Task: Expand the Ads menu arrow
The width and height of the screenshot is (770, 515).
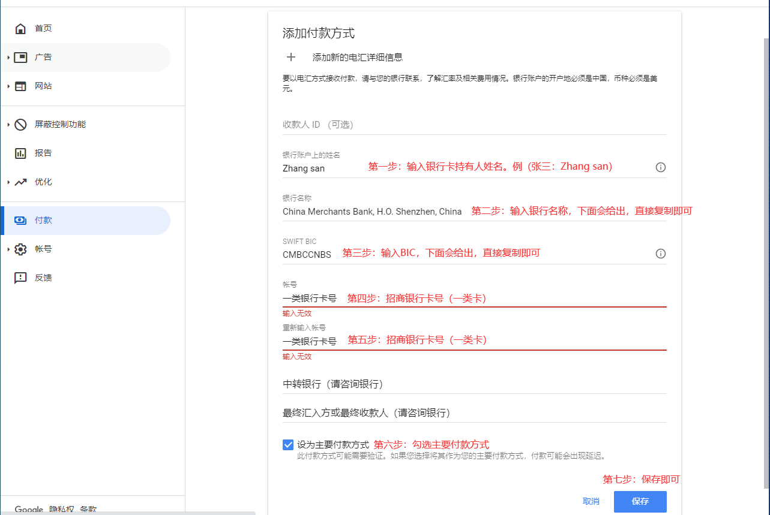Action: pyautogui.click(x=8, y=58)
